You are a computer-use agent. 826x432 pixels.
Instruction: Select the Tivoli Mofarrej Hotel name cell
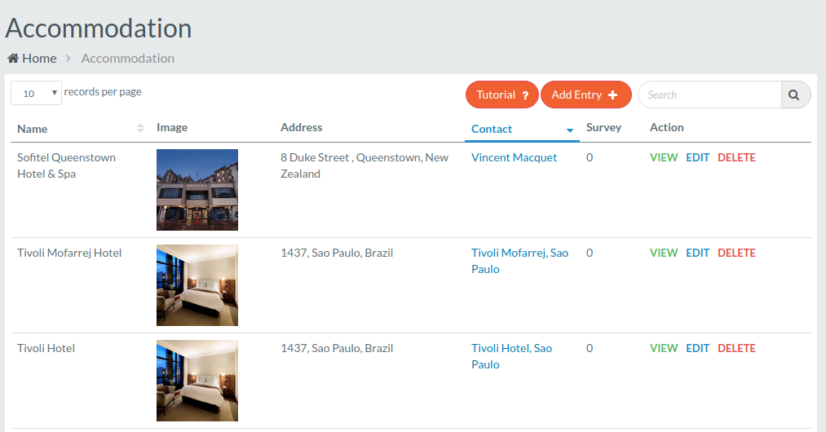click(69, 253)
